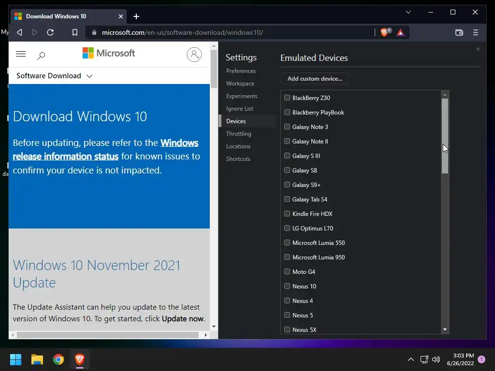Open the taskbar clock and date

tap(460, 359)
